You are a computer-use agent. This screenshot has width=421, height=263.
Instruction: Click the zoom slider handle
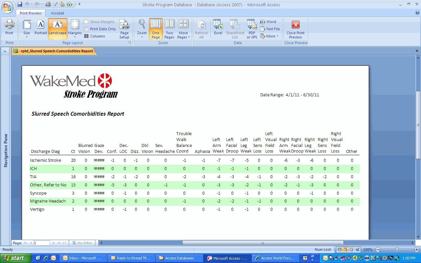point(397,250)
